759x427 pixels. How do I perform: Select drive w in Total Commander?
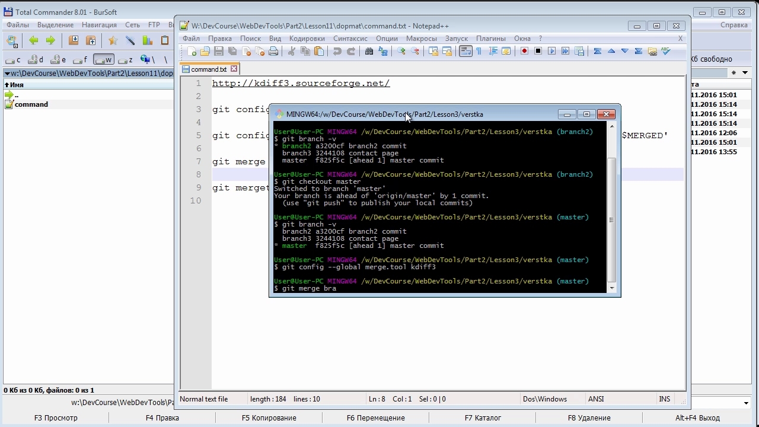click(103, 59)
